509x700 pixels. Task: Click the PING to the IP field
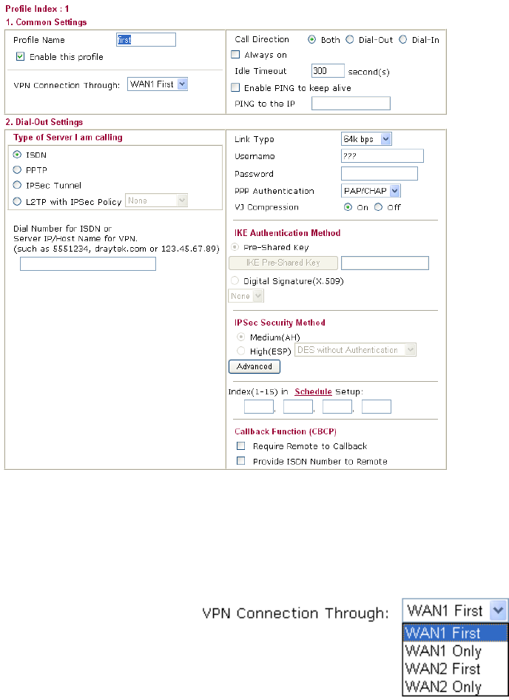[x=351, y=103]
